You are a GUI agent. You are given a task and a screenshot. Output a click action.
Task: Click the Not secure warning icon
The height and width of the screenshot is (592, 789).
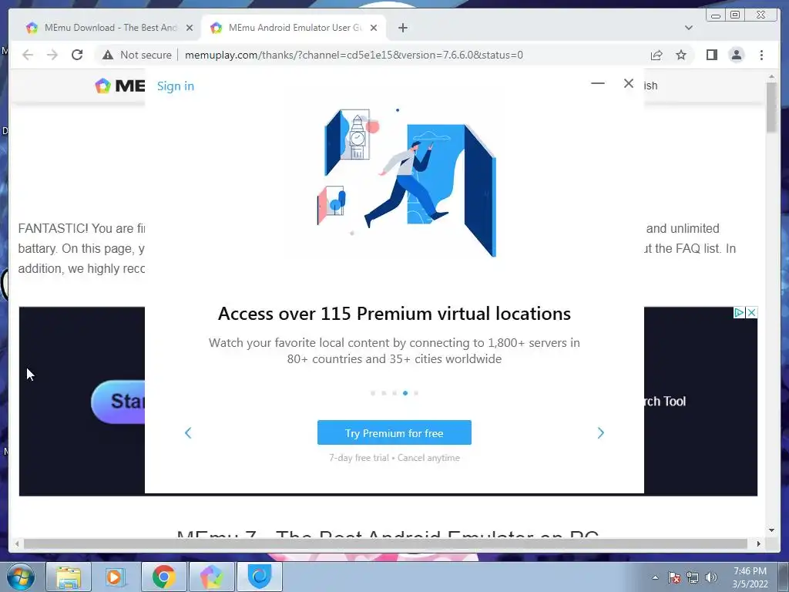(108, 55)
